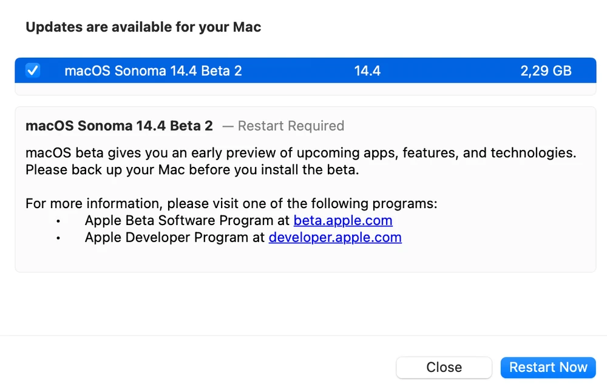Image resolution: width=607 pixels, height=392 pixels.
Task: Click the "Restart Required" label
Action: click(x=291, y=126)
